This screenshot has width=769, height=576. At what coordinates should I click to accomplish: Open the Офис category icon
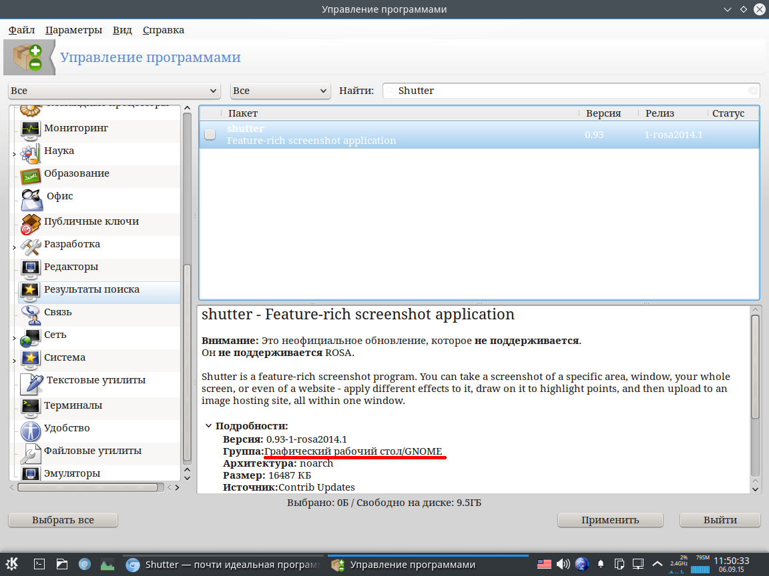(x=31, y=199)
